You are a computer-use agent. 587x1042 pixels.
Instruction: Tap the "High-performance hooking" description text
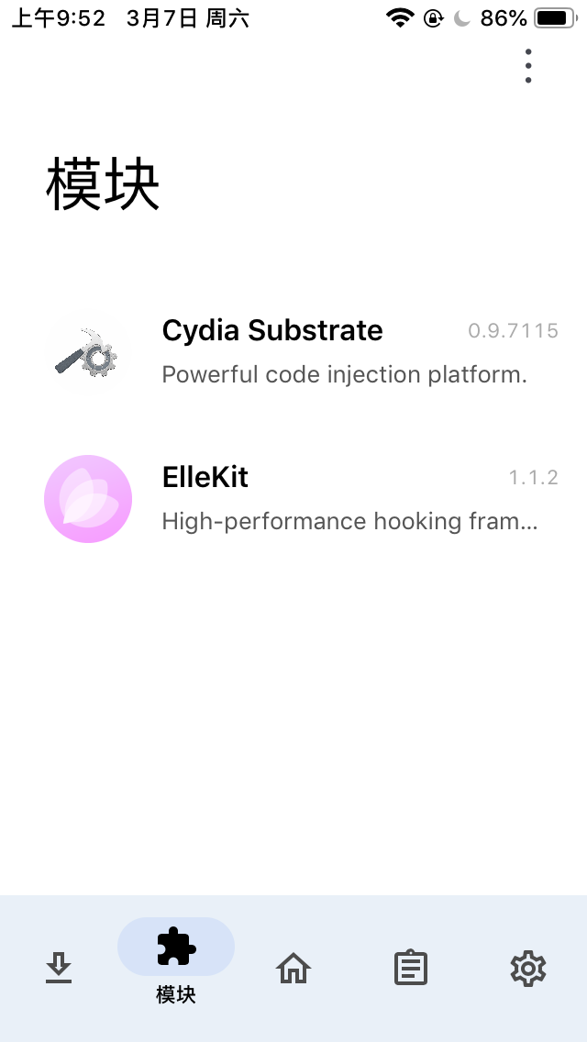pos(349,521)
